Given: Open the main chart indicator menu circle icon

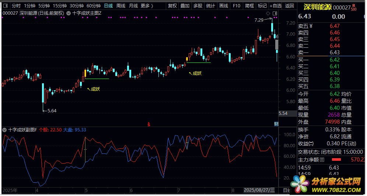Looking at the screenshot, I should click(69, 13).
